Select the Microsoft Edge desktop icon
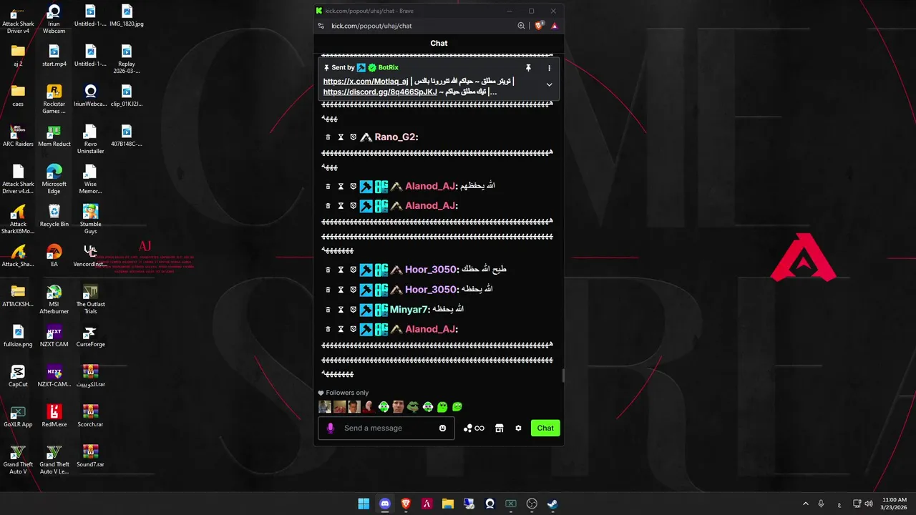916x515 pixels. (x=54, y=179)
